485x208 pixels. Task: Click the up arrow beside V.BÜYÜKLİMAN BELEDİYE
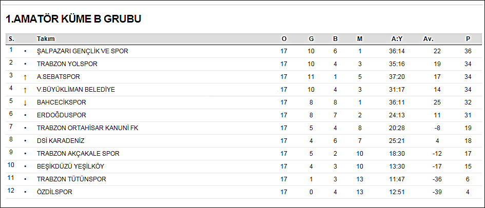[25, 90]
